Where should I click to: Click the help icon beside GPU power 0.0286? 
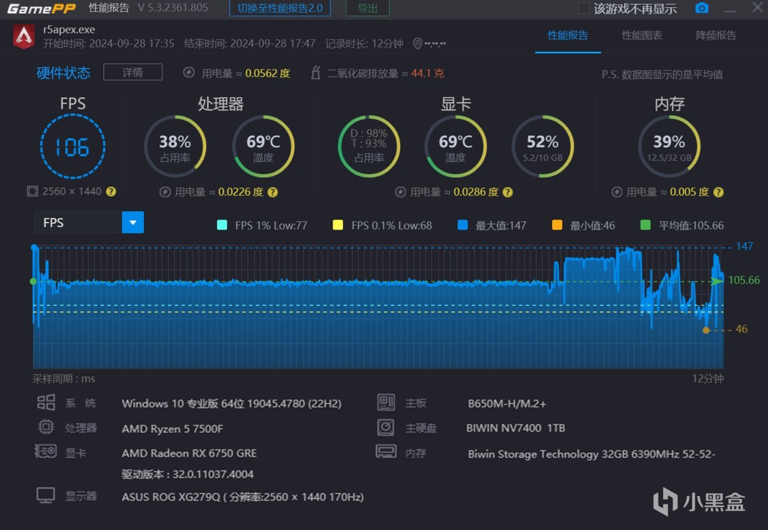[508, 192]
